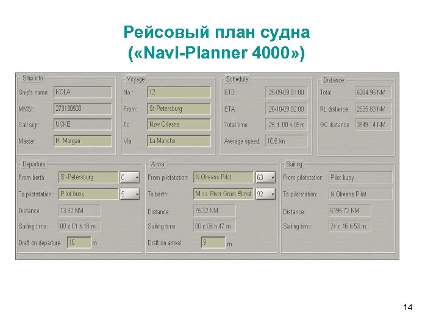Click the Ship info group label
Screen dimensions: 439x329
tap(33, 78)
